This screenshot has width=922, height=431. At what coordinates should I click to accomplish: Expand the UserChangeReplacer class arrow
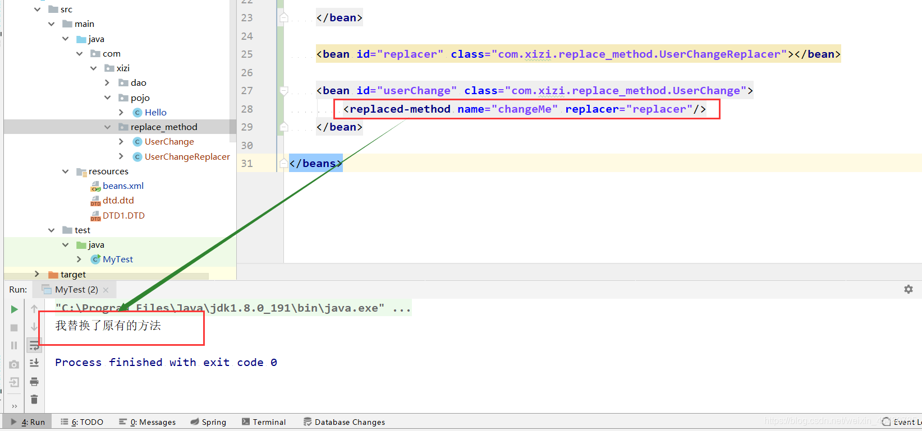tap(121, 156)
